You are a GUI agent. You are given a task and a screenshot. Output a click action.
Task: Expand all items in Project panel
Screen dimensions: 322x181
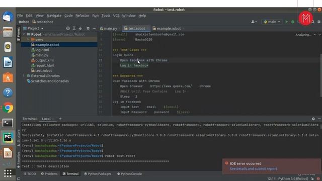74,28
